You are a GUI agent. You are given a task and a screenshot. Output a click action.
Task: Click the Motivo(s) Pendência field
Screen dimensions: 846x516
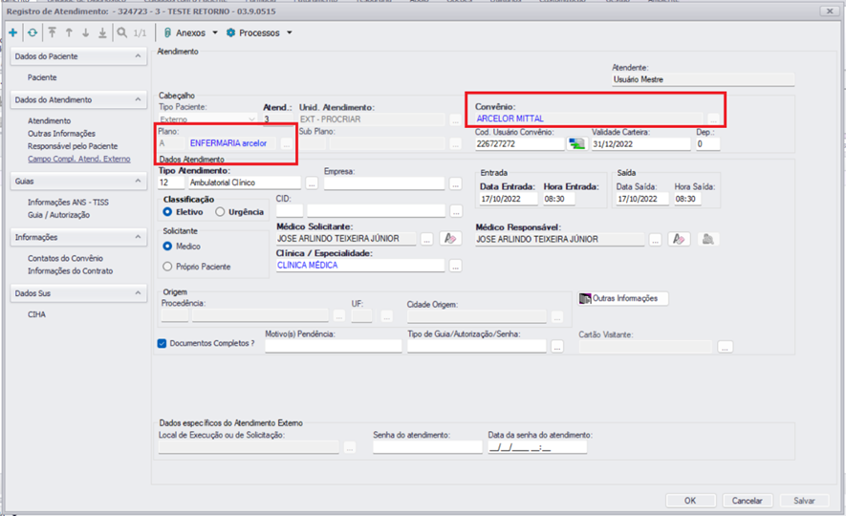[334, 347]
